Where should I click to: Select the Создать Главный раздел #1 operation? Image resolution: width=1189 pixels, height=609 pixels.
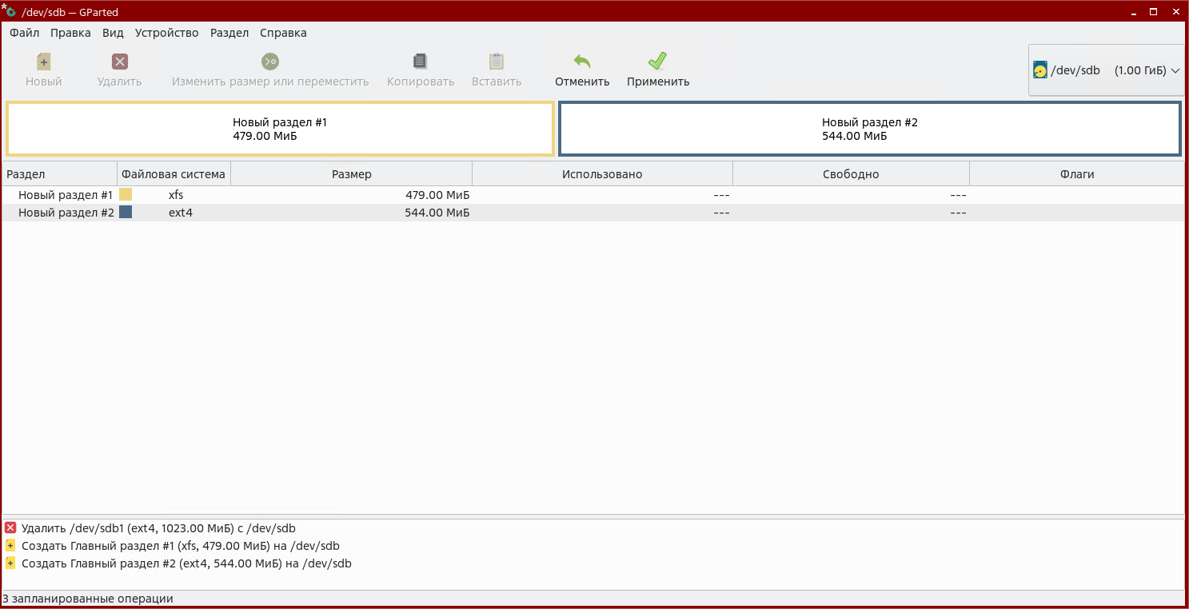(x=180, y=545)
